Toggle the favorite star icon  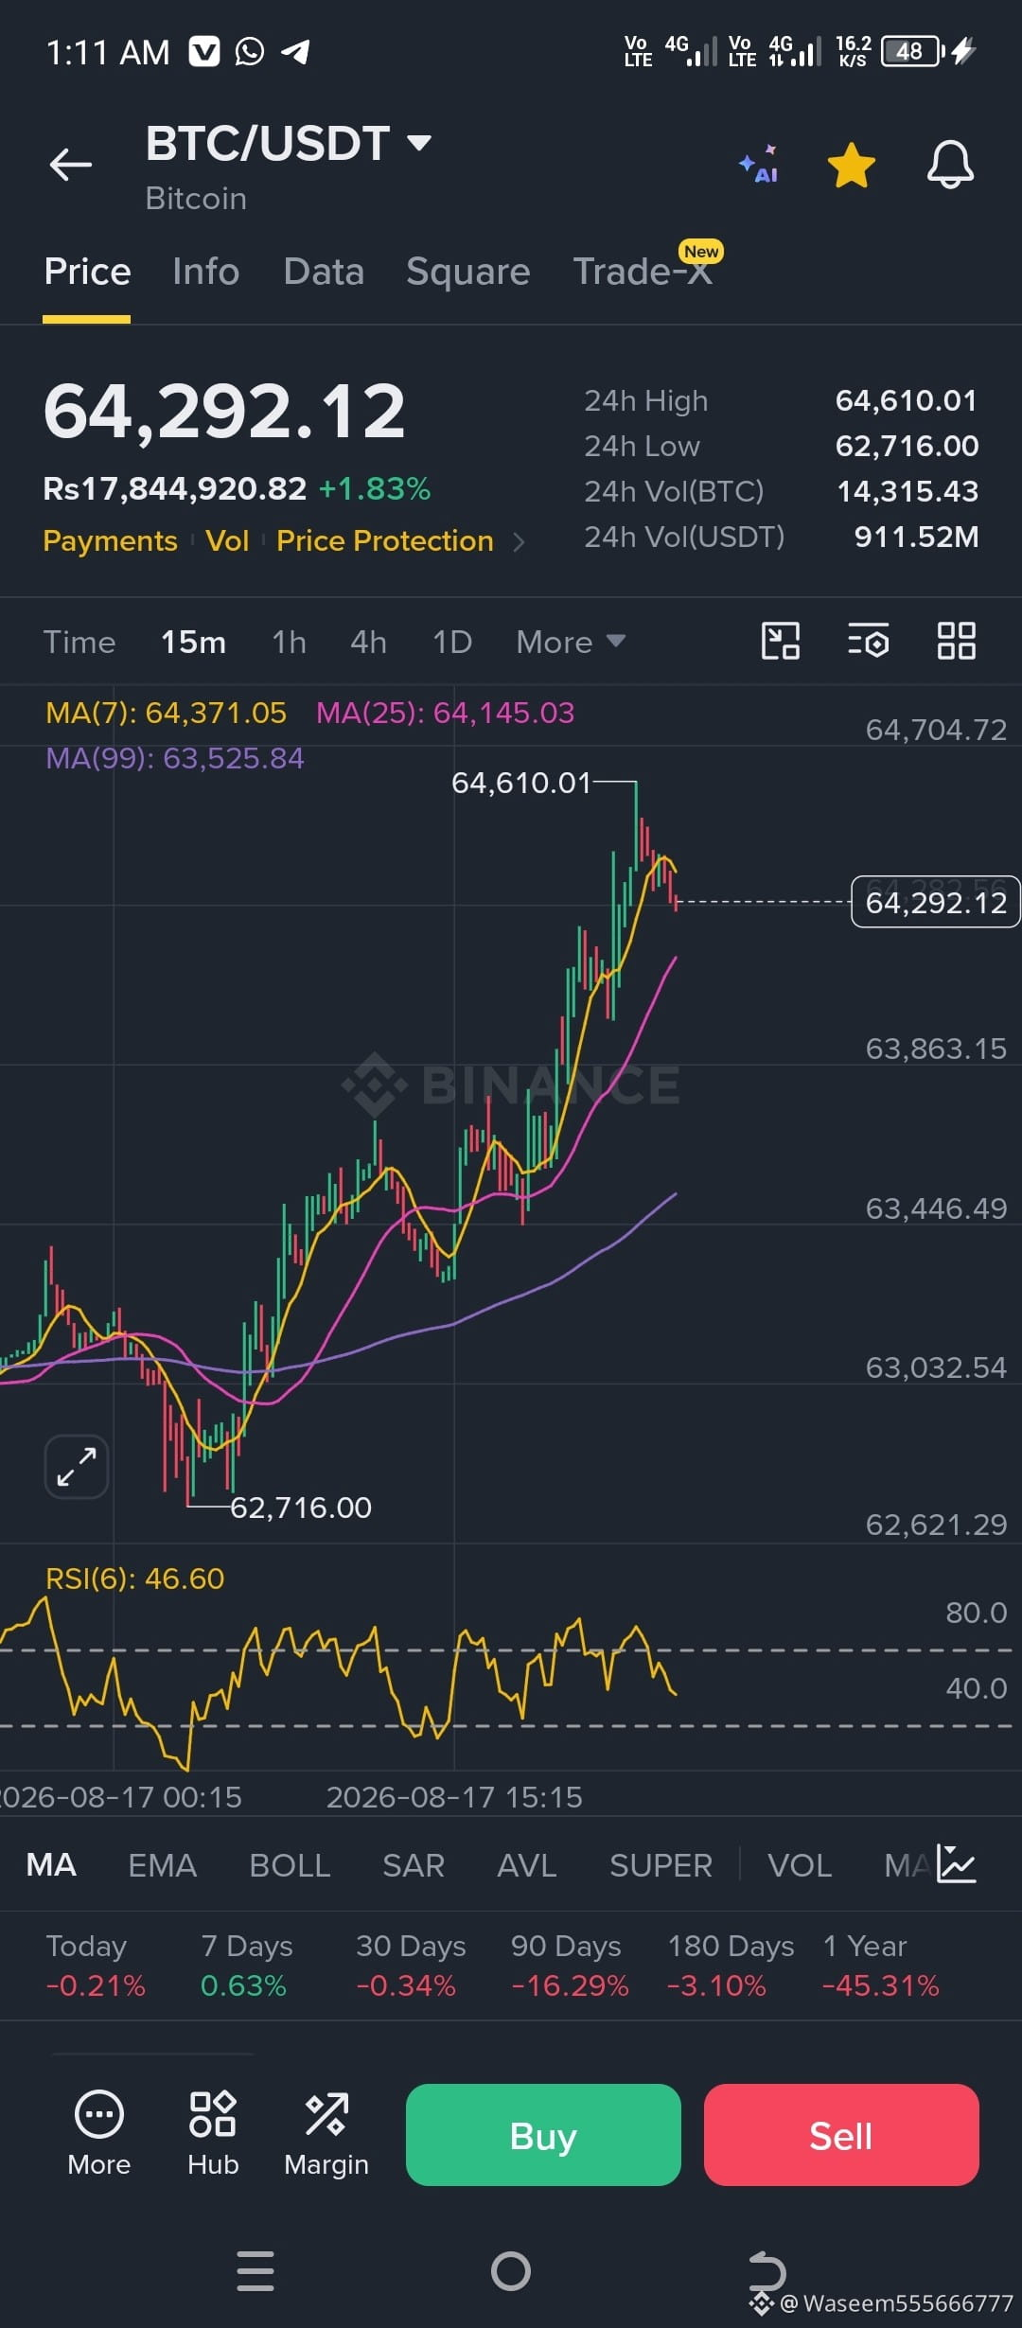(852, 165)
